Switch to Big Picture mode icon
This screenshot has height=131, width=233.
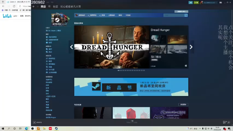coord(221,3)
